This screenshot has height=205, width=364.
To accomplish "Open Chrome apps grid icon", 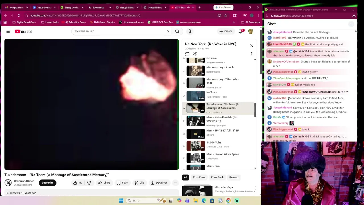I will coord(5,22).
